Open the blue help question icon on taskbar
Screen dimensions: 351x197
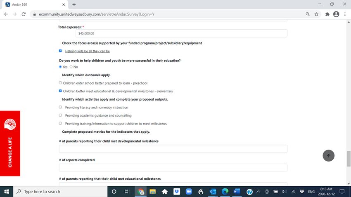coord(249,192)
